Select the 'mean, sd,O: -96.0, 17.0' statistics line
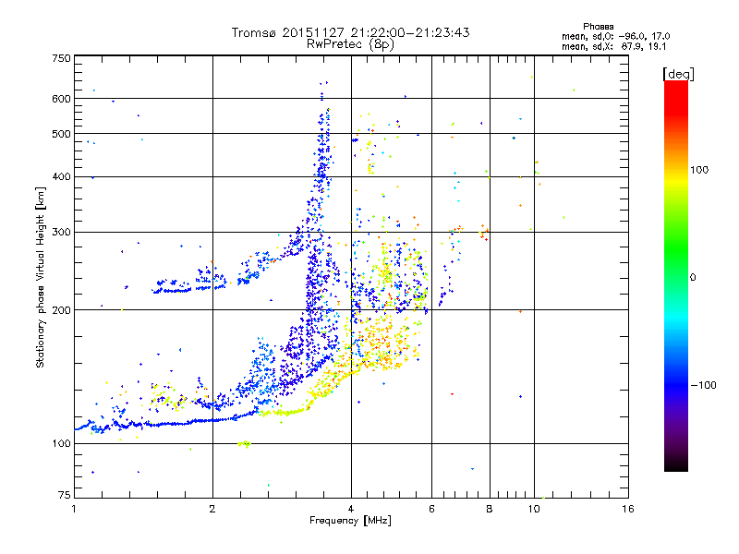 615,36
